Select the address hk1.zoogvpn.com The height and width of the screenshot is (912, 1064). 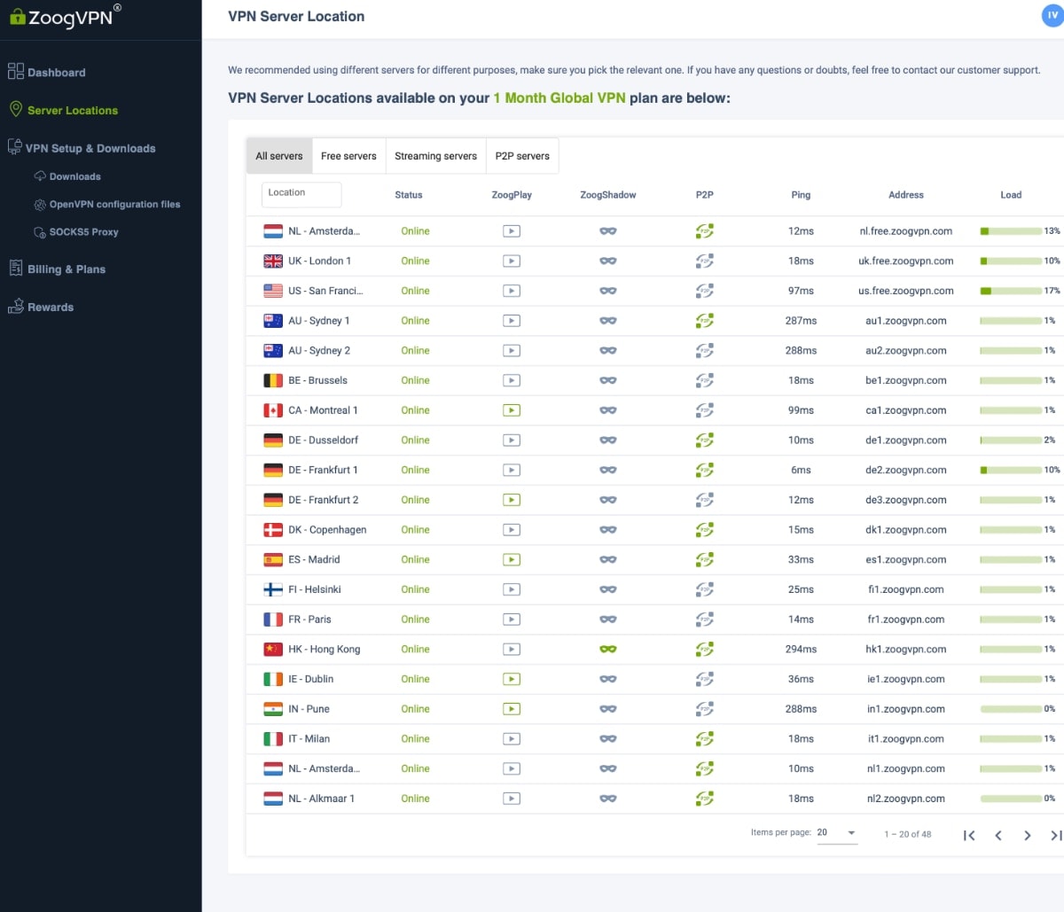click(906, 650)
